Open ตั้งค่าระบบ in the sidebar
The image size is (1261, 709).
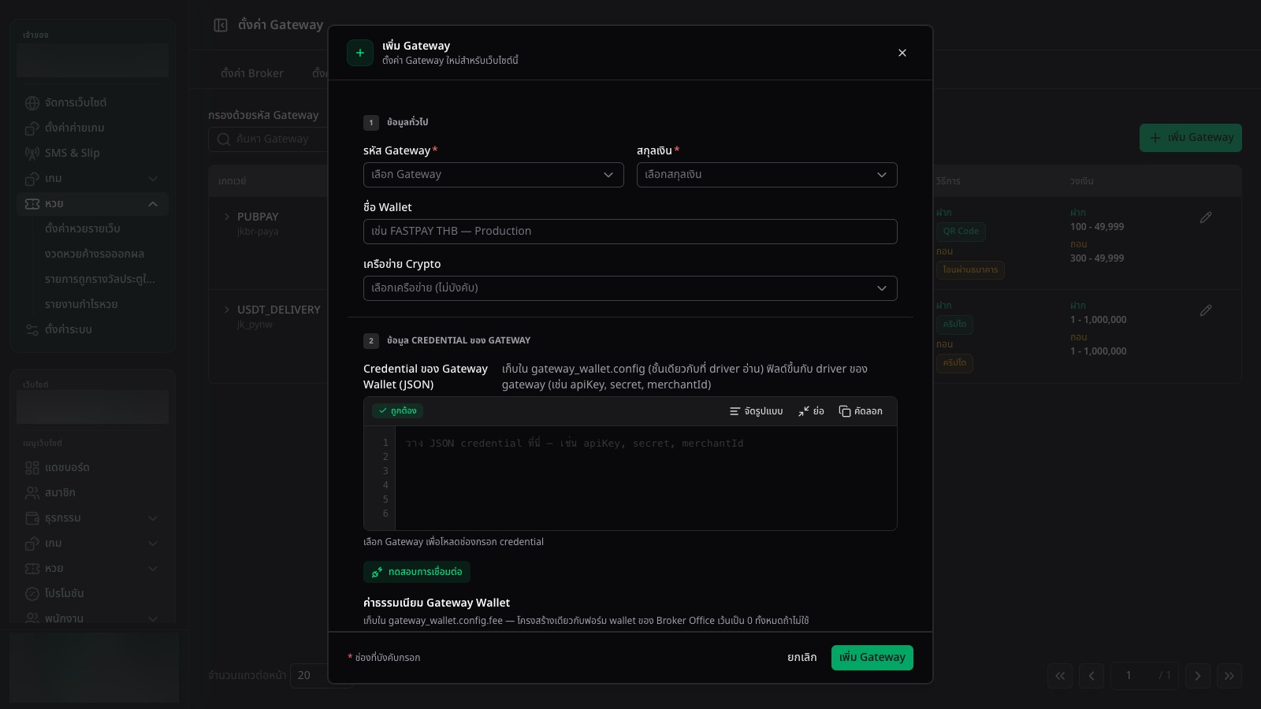pos(92,329)
